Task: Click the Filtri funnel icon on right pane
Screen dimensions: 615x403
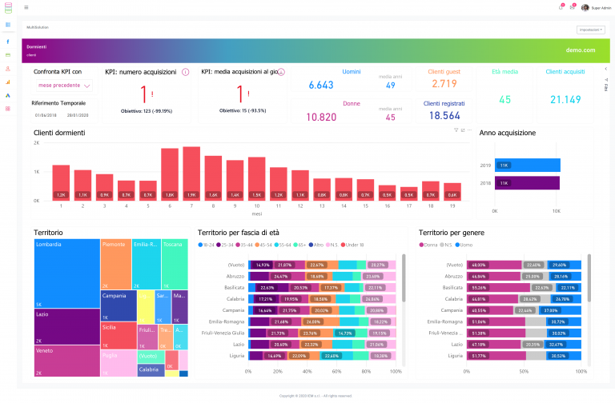Action: click(x=606, y=79)
